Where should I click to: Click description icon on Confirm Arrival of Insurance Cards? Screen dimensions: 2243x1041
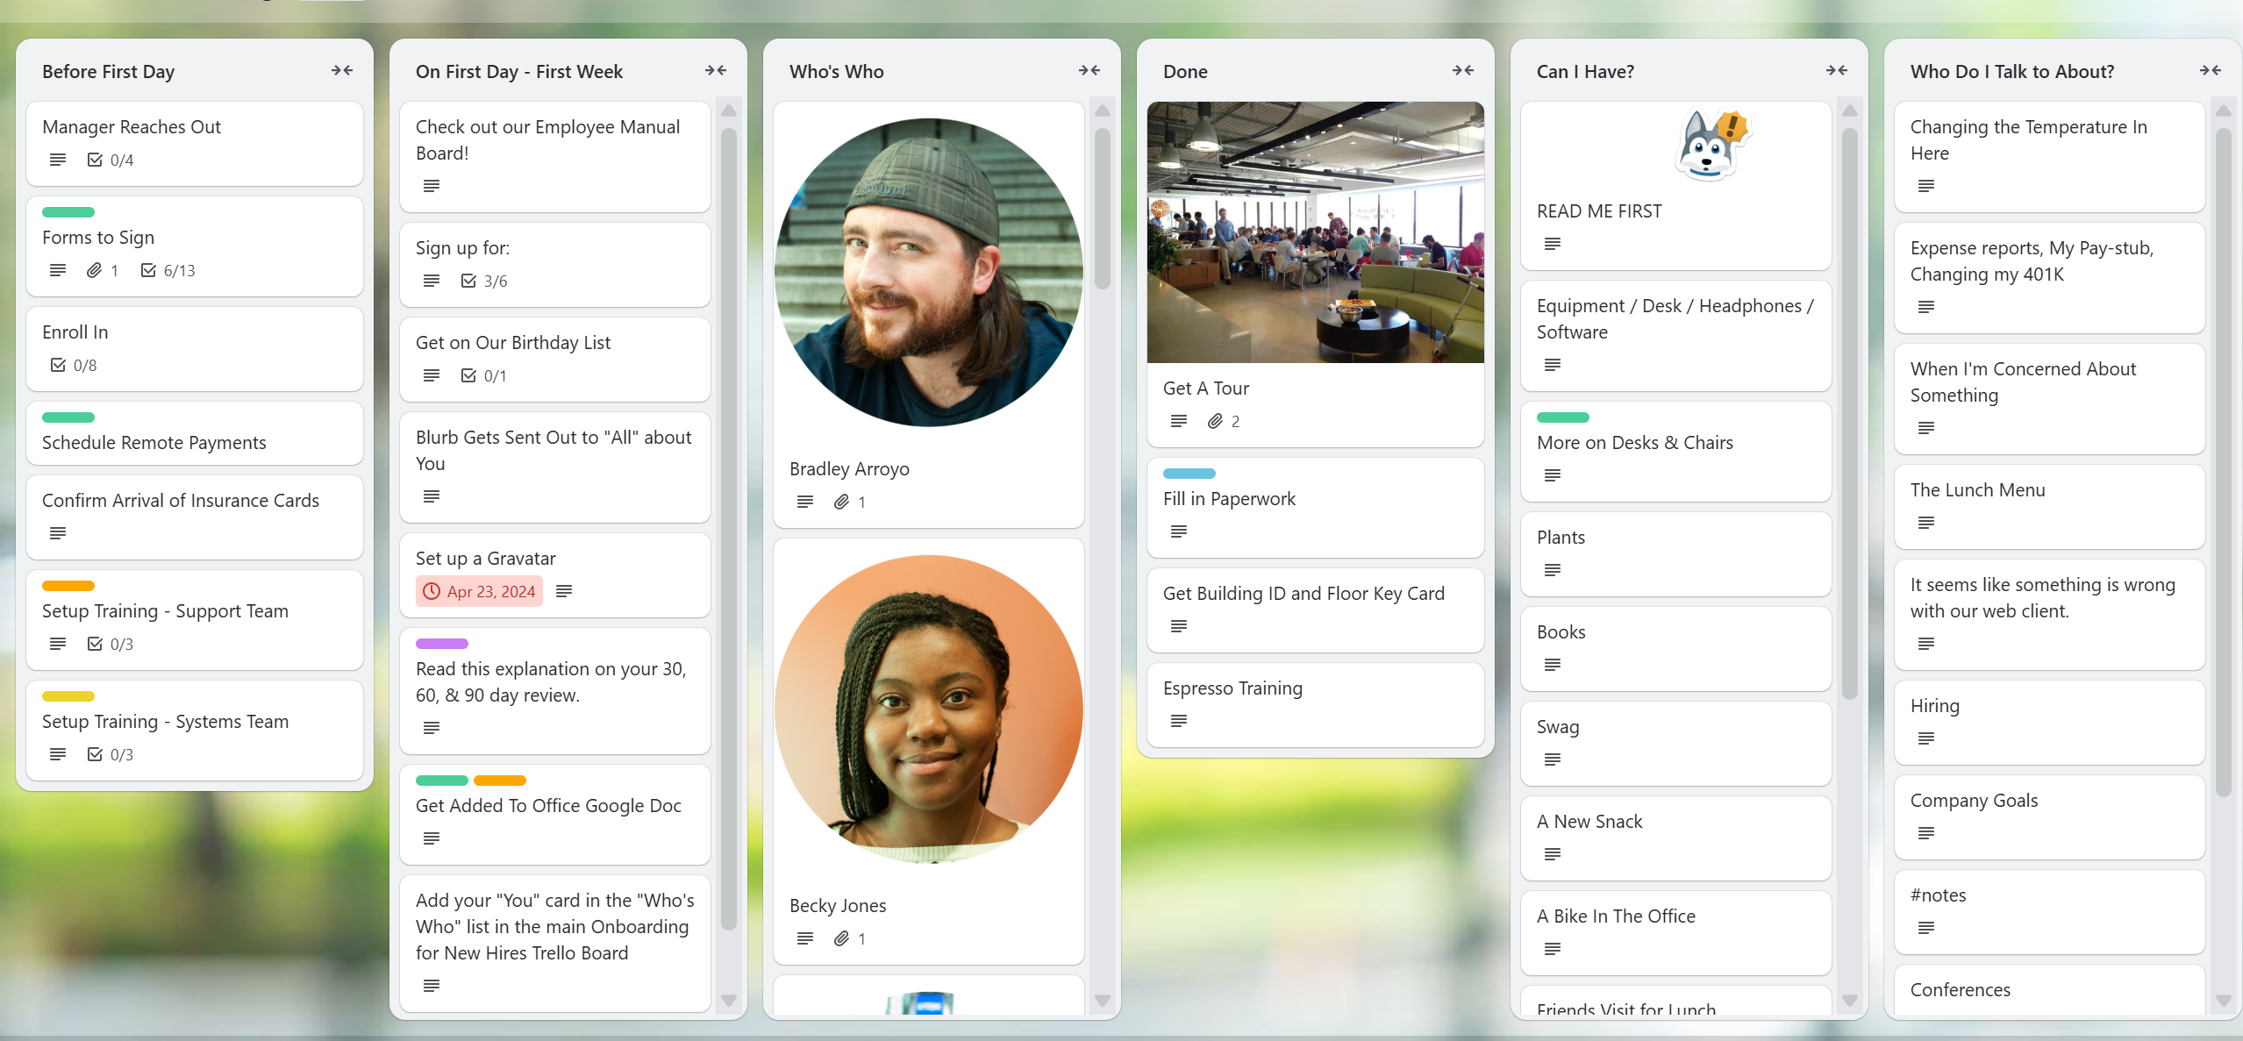click(x=58, y=533)
